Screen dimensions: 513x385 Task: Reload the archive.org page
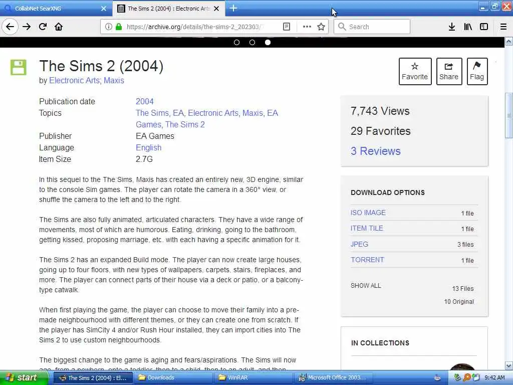click(43, 27)
